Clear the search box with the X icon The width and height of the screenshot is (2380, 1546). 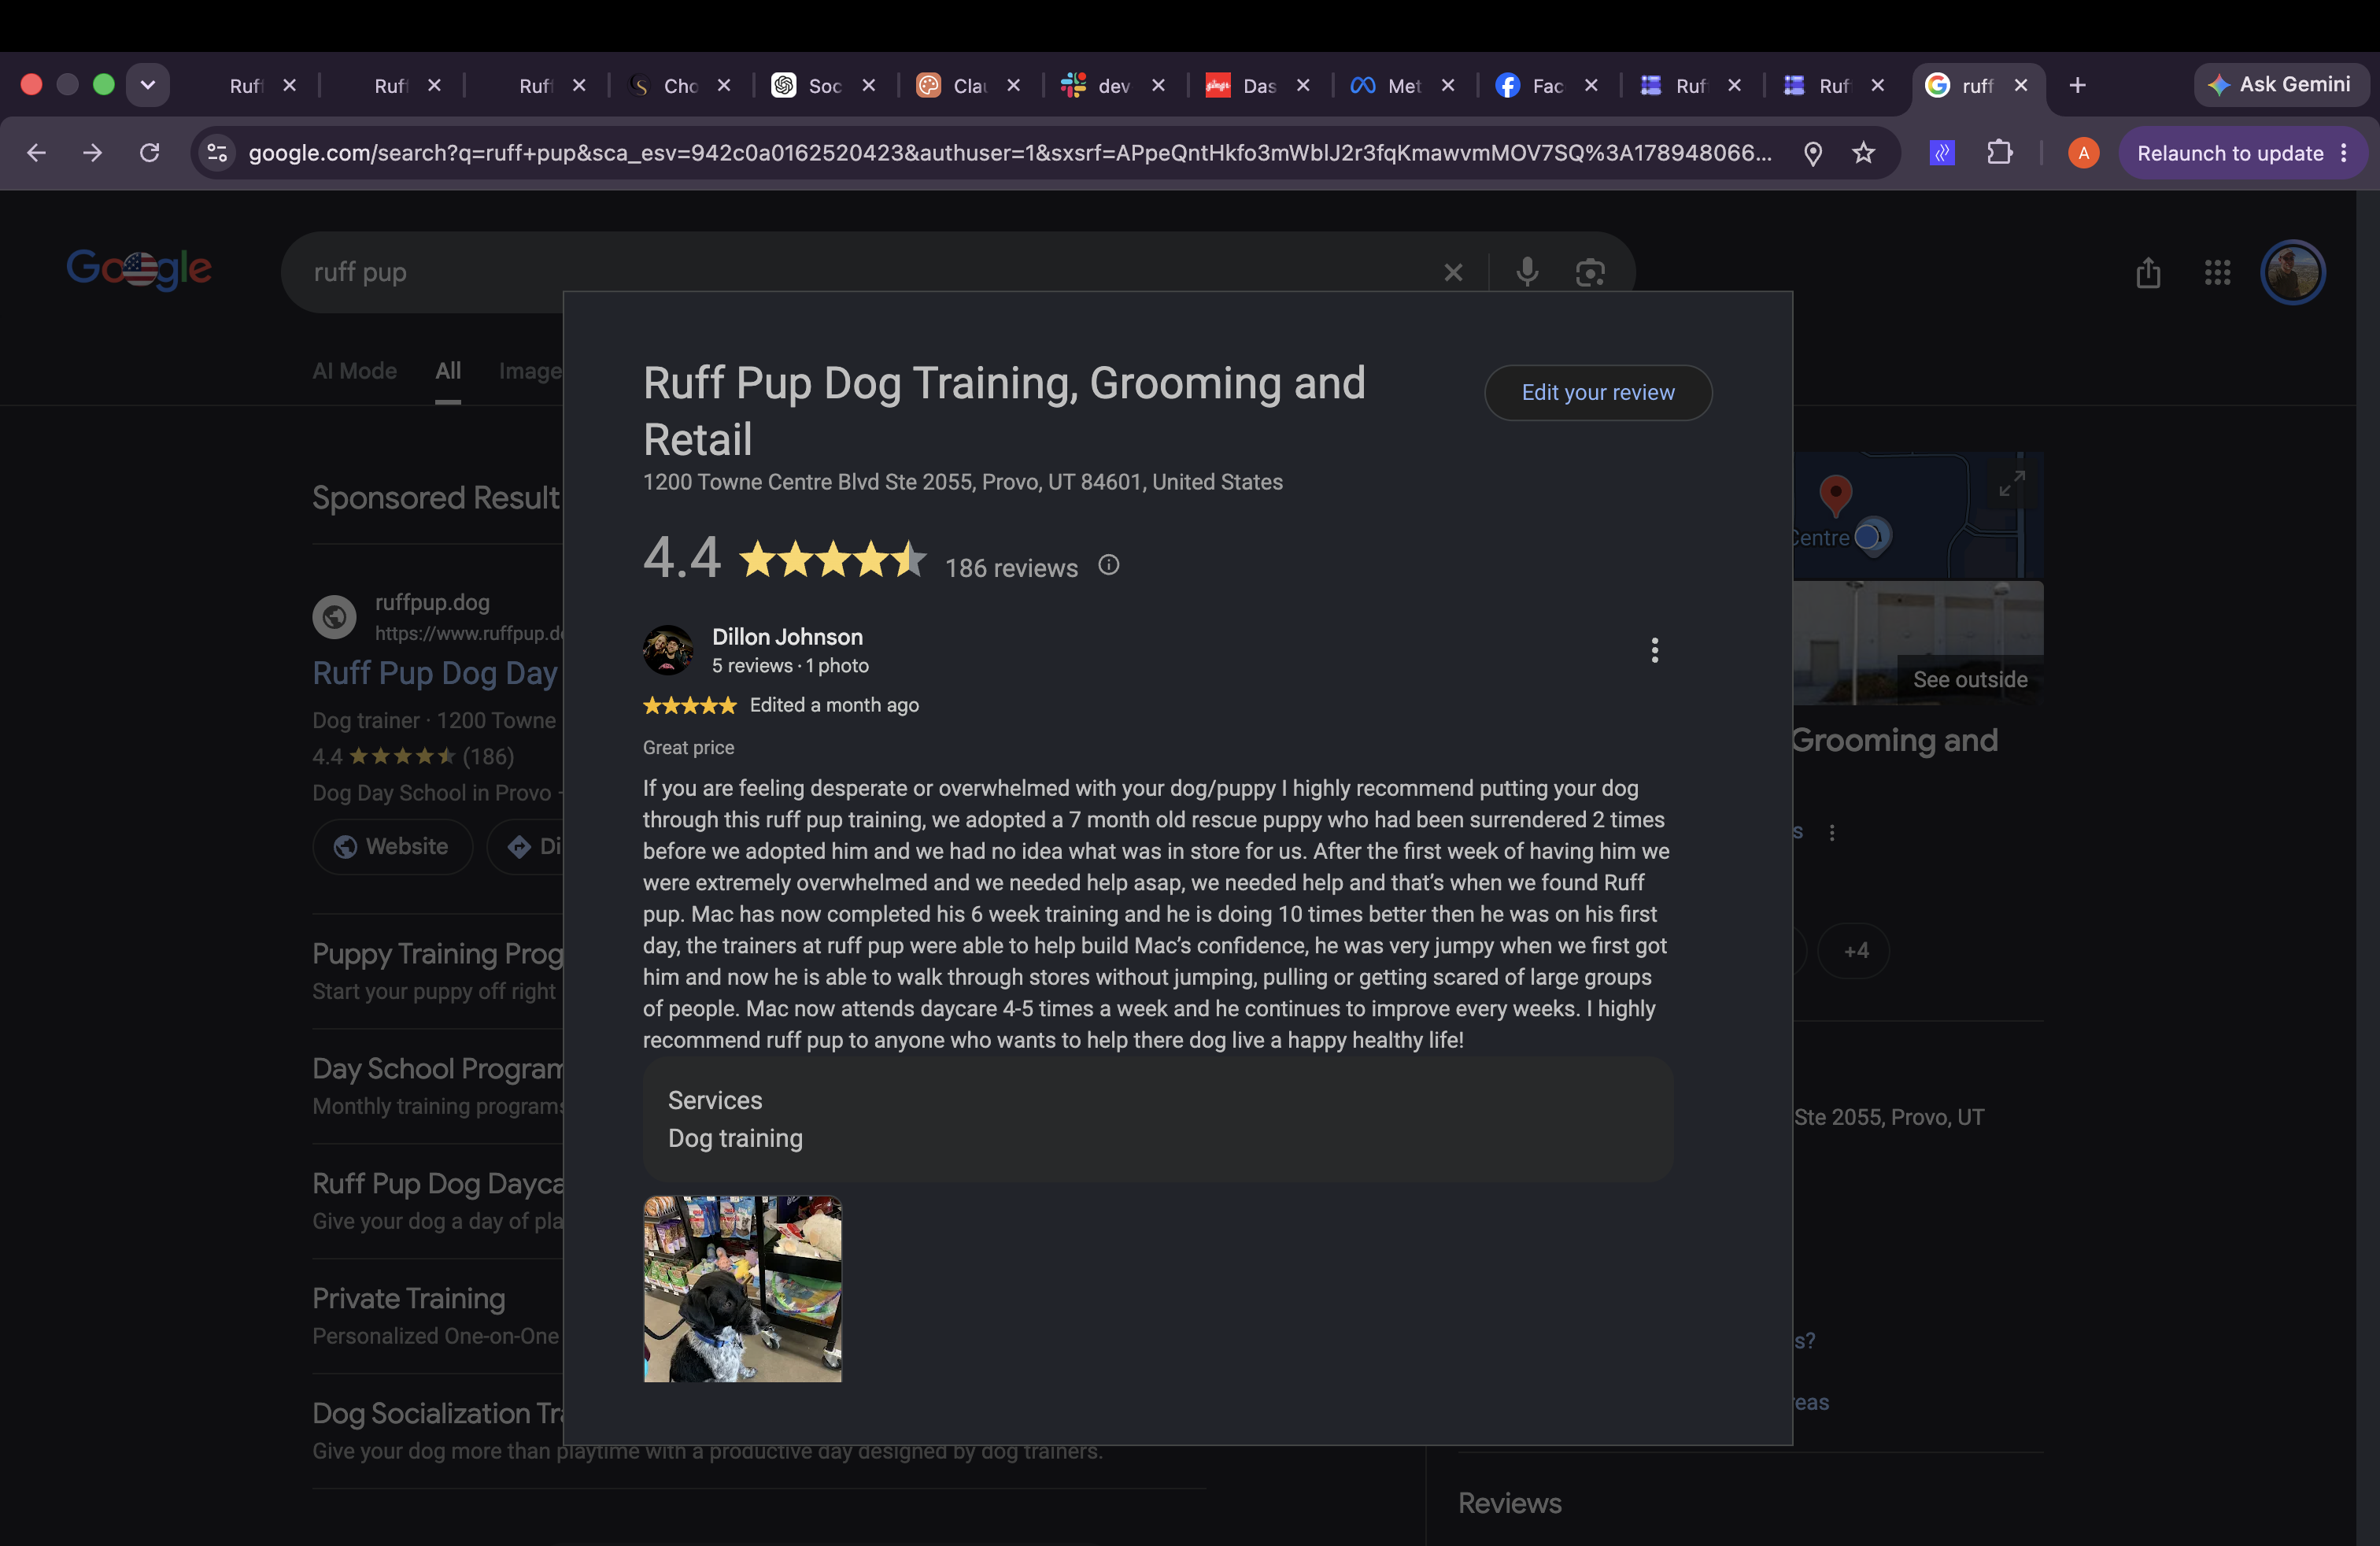pyautogui.click(x=1453, y=272)
